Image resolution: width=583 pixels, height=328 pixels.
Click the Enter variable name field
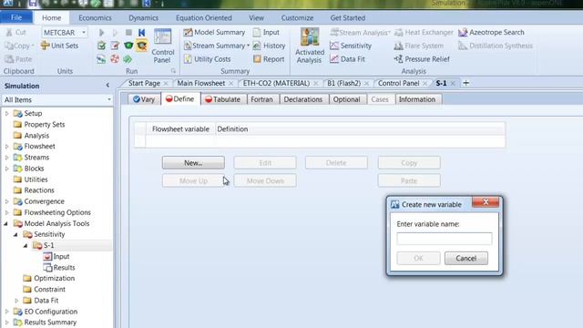445,239
